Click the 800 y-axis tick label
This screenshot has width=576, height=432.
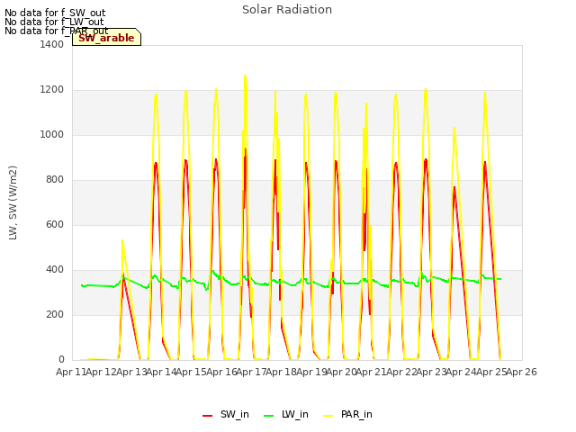[55, 180]
